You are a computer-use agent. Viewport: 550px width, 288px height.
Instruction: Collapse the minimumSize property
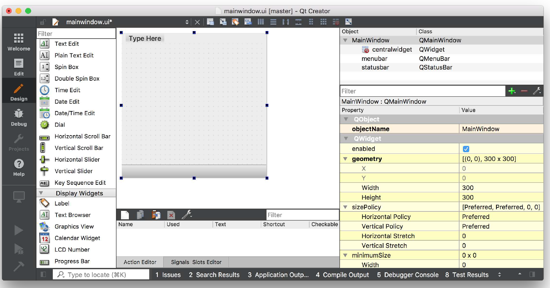point(345,255)
